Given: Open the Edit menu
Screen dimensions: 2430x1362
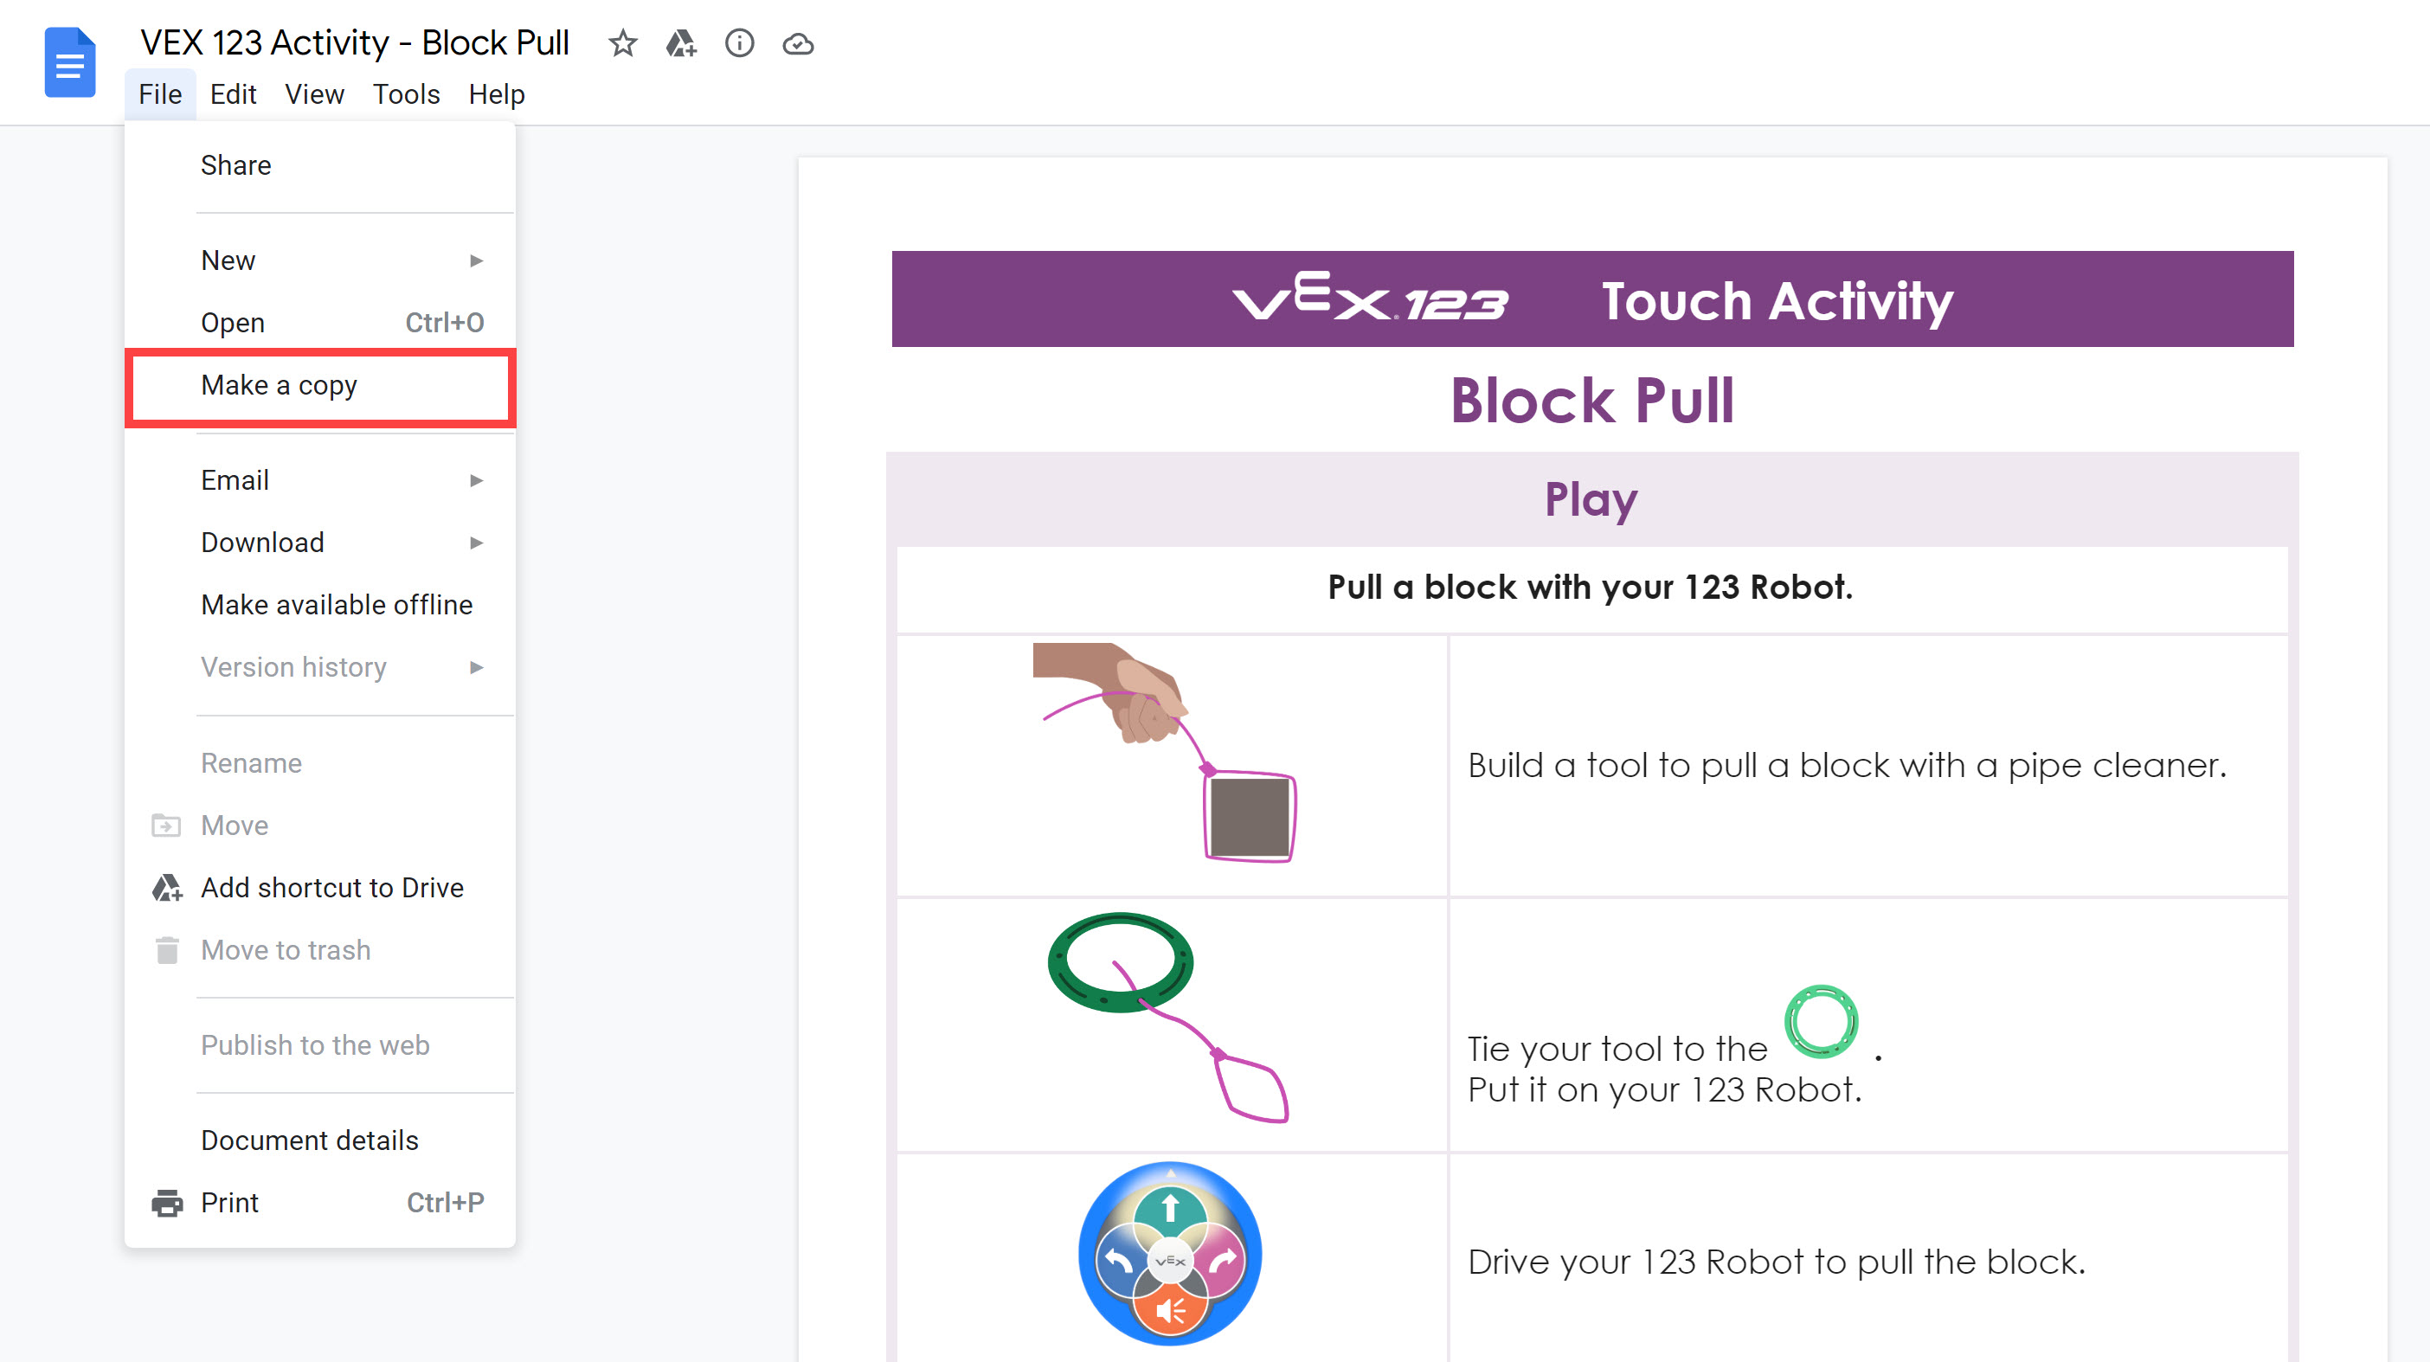Looking at the screenshot, I should (x=232, y=93).
